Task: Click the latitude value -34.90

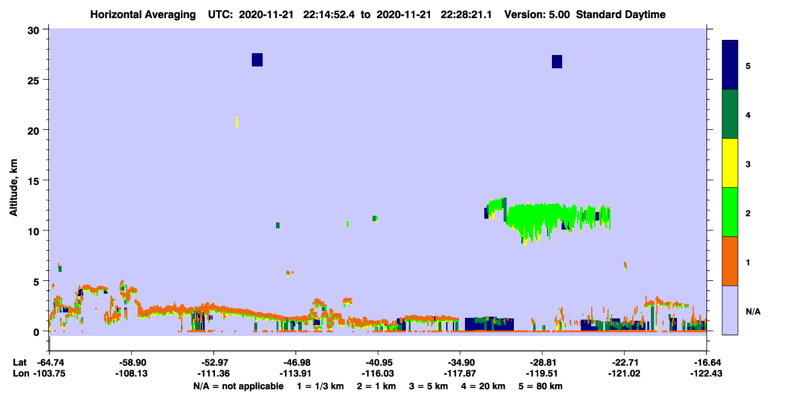Action: click(x=460, y=363)
